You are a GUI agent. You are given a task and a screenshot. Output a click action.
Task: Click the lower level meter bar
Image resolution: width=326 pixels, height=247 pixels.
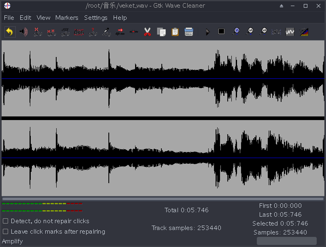pyautogui.click(x=42, y=211)
